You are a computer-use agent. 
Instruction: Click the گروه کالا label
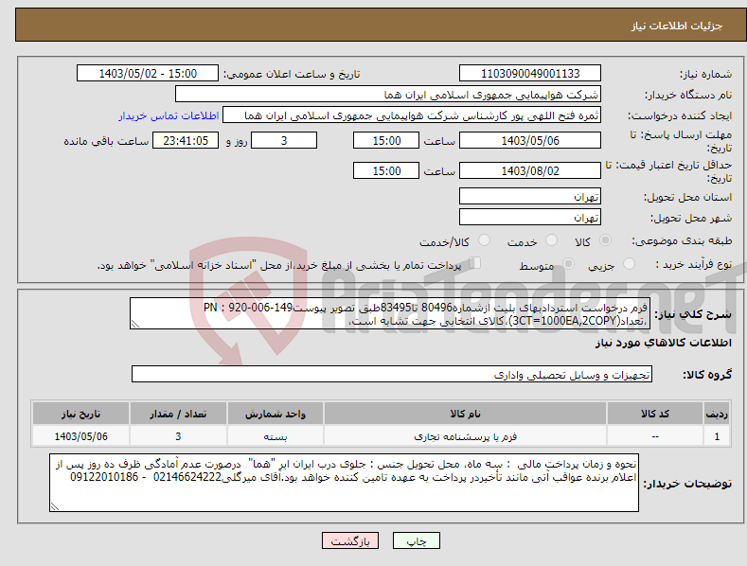tap(707, 375)
